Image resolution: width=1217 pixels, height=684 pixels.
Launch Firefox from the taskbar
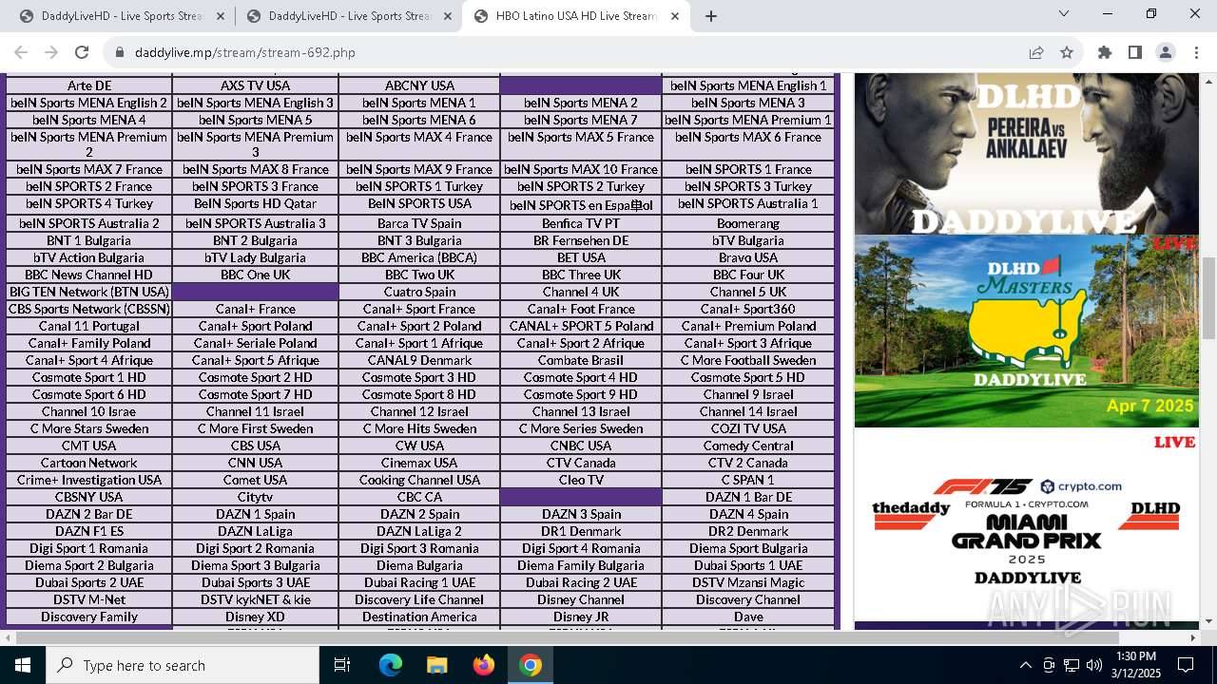pos(484,665)
